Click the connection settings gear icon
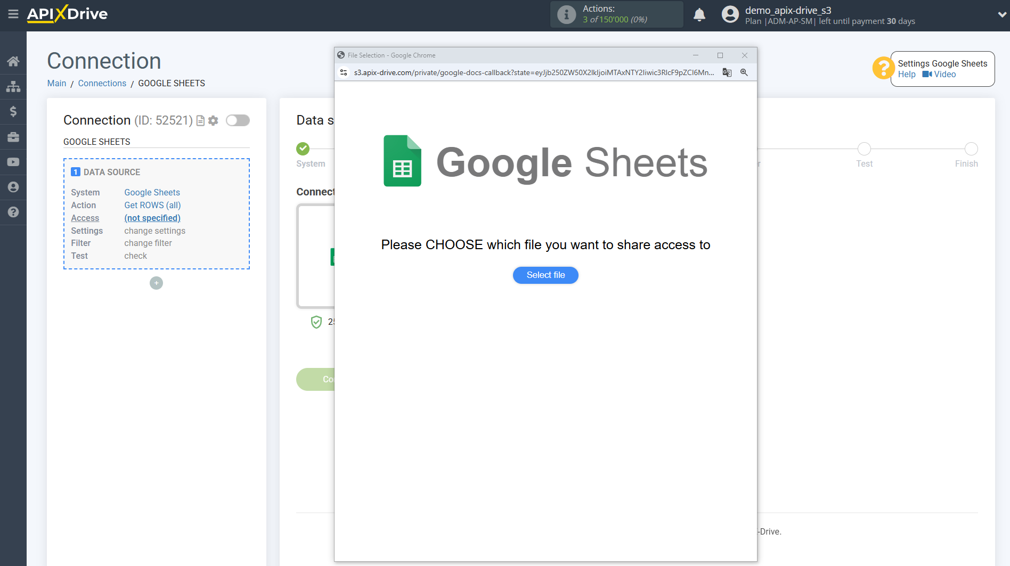Image resolution: width=1010 pixels, height=566 pixels. point(213,121)
